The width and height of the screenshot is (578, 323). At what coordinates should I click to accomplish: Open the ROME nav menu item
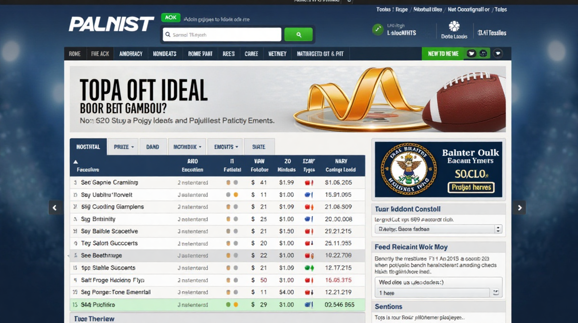click(75, 54)
